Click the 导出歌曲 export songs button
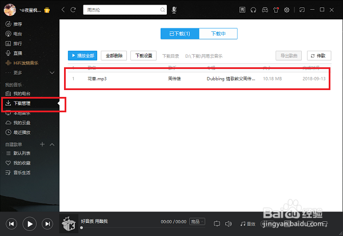 tap(289, 56)
